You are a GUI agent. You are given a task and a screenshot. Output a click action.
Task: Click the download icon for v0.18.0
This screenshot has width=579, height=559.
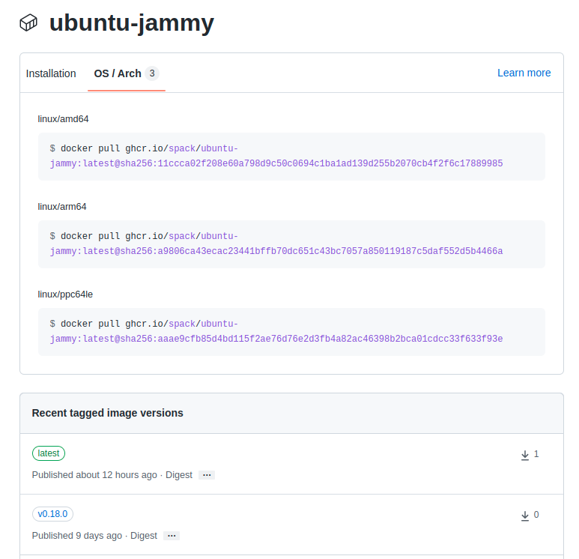(x=525, y=516)
